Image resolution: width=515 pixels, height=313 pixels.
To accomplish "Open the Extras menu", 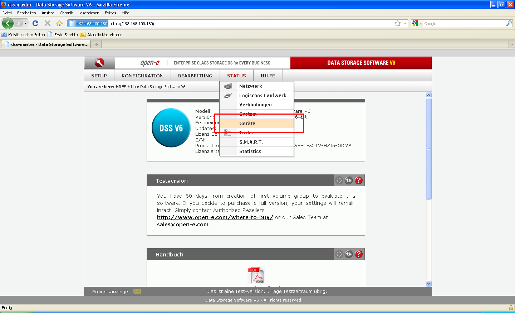I will [110, 13].
